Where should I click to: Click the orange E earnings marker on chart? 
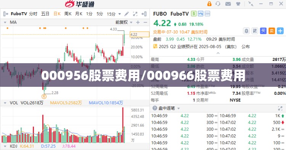pos(44,96)
